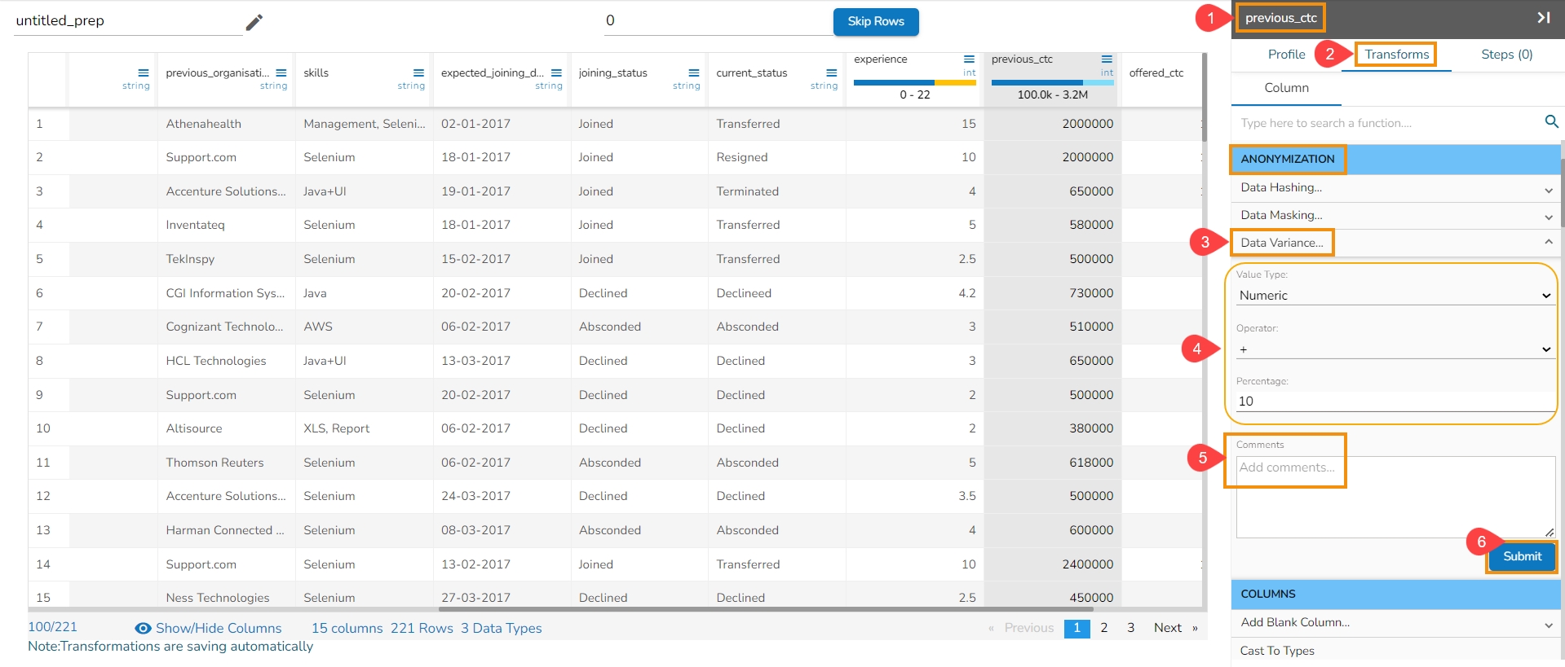Open the experience column menu icon
The height and width of the screenshot is (667, 1565).
coord(969,59)
